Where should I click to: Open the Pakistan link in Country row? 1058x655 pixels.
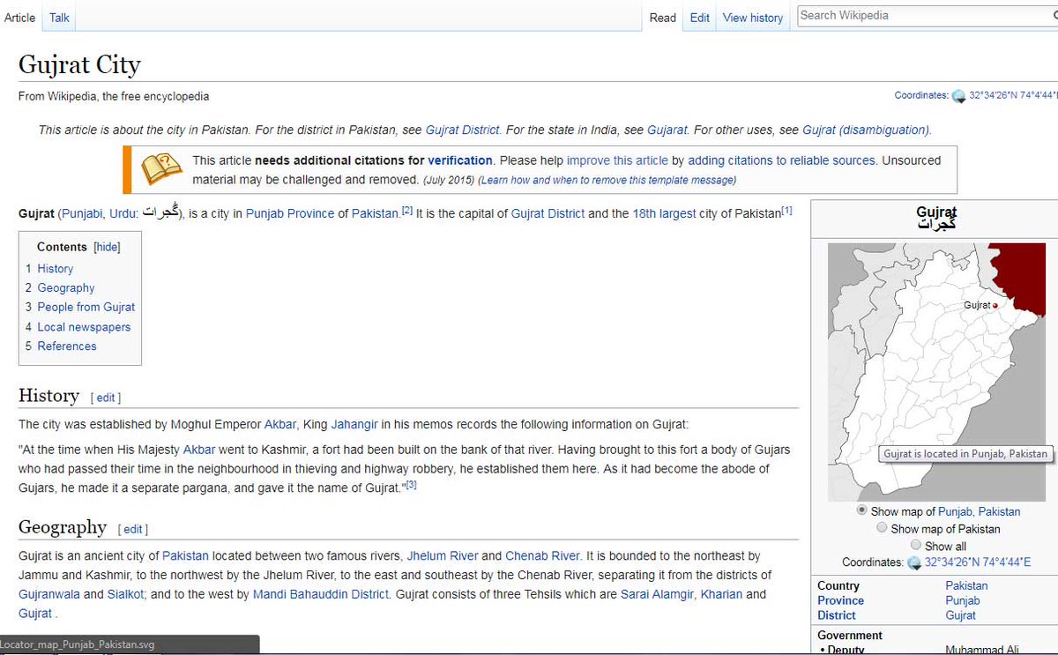coord(966,585)
